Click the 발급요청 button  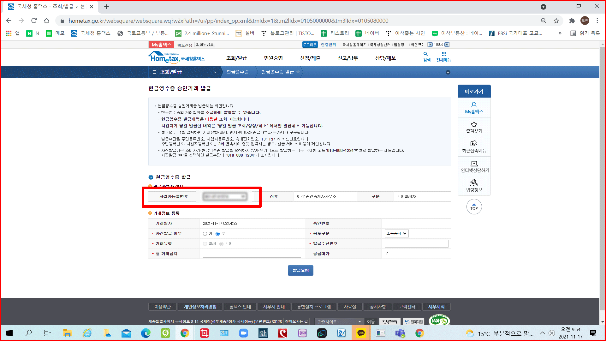(300, 270)
